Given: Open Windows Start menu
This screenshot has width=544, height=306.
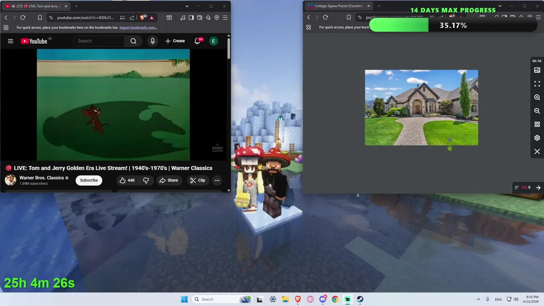Looking at the screenshot, I should click(184, 299).
